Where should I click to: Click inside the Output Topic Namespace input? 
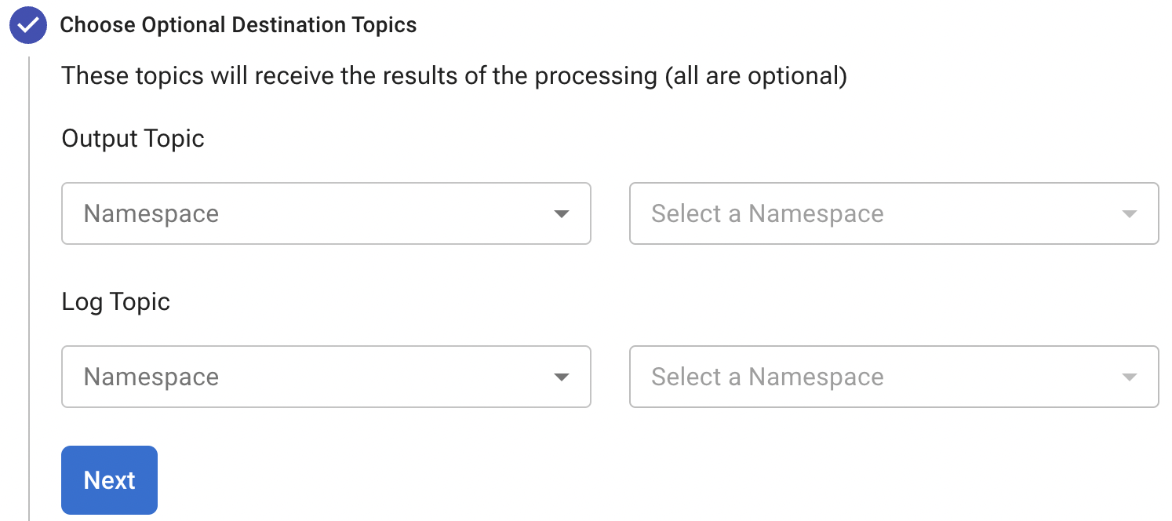tap(235, 213)
